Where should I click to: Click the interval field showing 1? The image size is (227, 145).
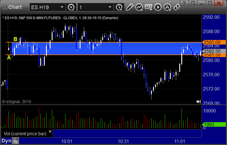coord(96,7)
